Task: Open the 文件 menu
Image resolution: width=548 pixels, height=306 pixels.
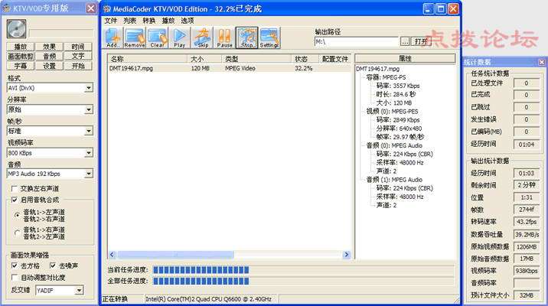Action: pos(110,21)
